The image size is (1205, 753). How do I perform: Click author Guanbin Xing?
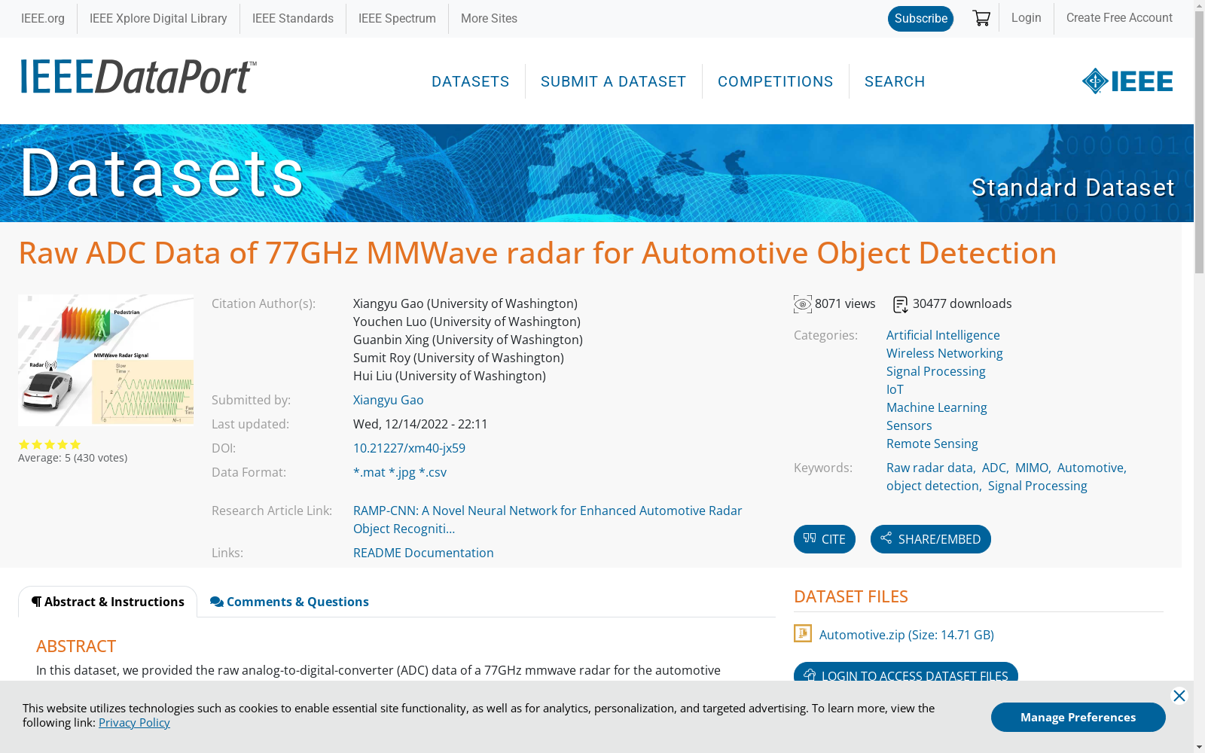point(468,340)
